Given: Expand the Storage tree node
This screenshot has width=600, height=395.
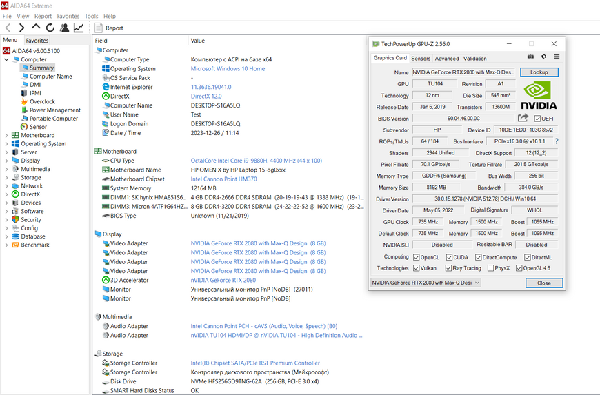Looking at the screenshot, I should point(6,177).
